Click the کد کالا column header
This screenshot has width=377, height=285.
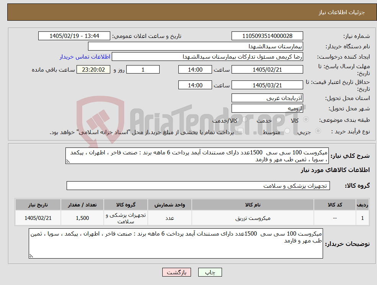tap(335, 205)
